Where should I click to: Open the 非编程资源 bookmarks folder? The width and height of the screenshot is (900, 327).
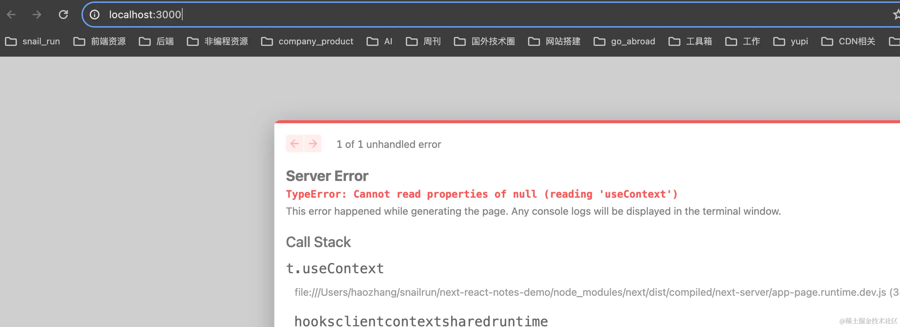[x=217, y=41]
